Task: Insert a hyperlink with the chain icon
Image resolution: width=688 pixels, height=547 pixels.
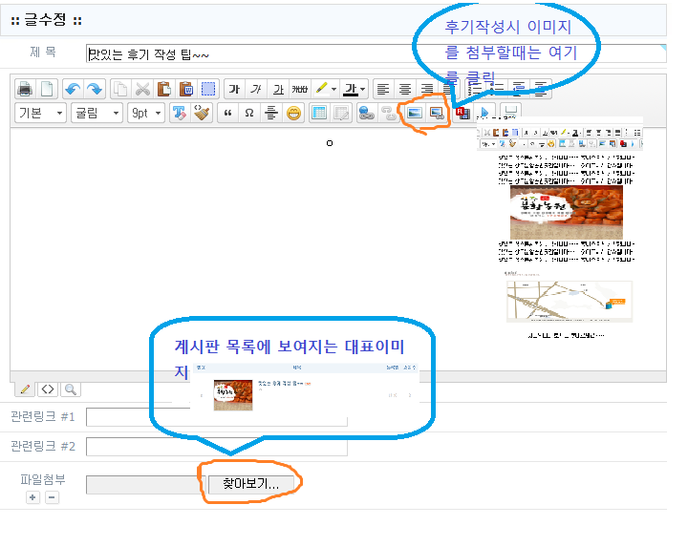Action: [x=366, y=113]
